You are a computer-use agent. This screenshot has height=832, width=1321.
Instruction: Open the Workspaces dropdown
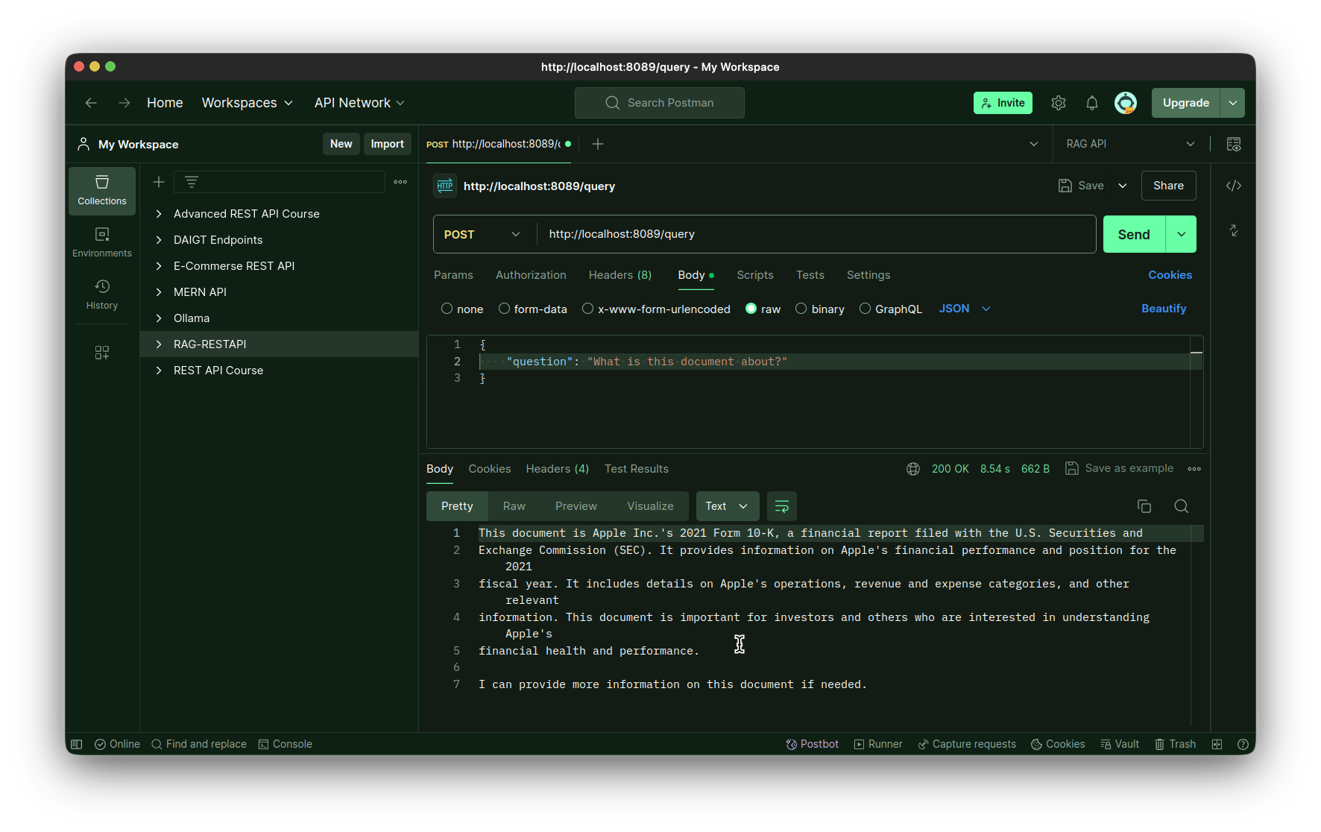click(x=248, y=103)
